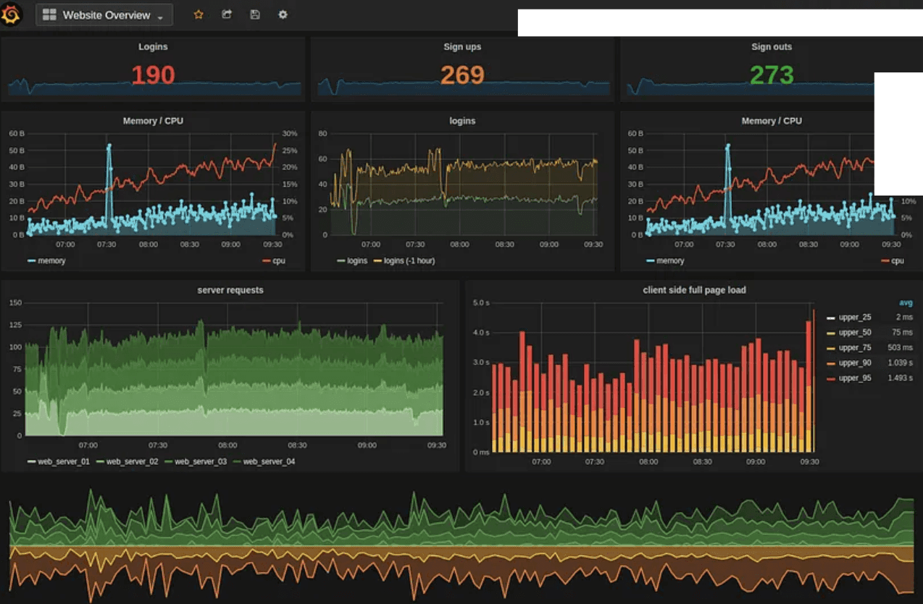Open dashboard settings via gear icon
The height and width of the screenshot is (604, 923).
point(283,14)
